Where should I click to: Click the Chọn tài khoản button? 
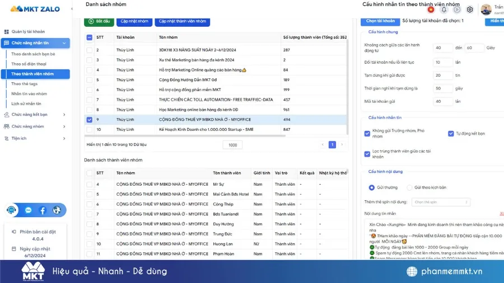[380, 21]
